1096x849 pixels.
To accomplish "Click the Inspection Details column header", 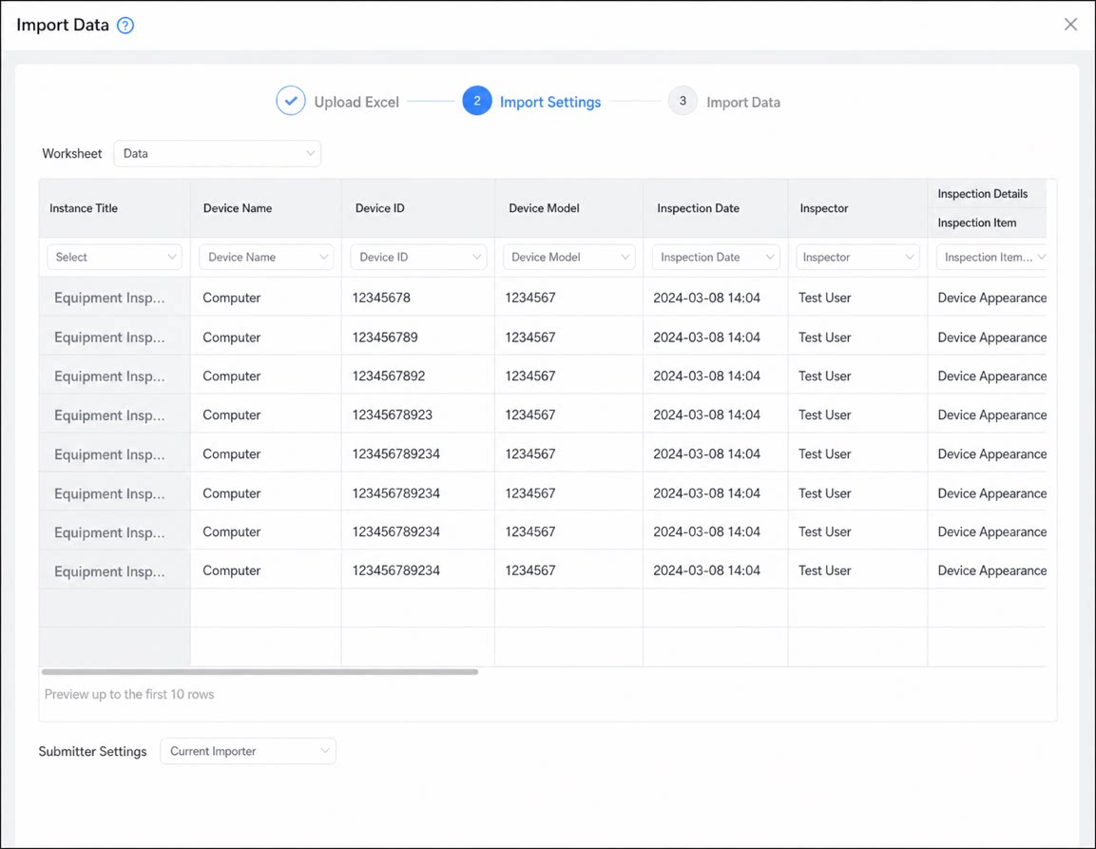I will pos(982,194).
